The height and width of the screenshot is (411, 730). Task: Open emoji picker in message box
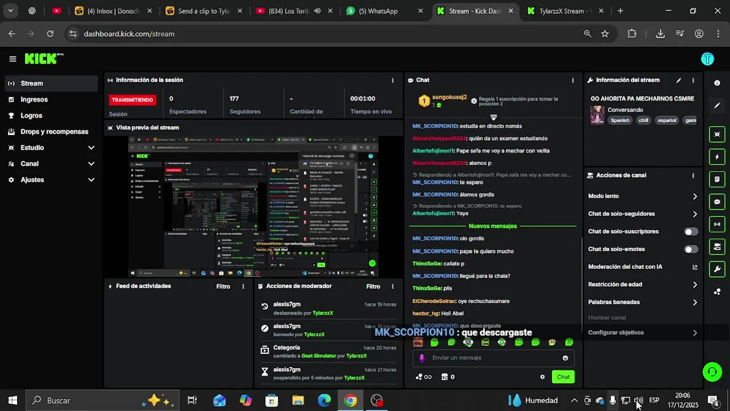565,358
